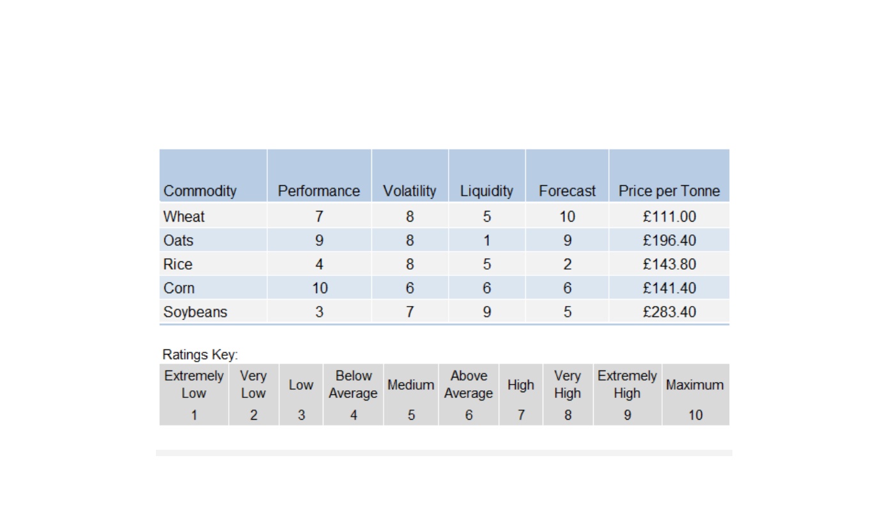The width and height of the screenshot is (889, 520).
Task: Click the Soybeans commodity name
Action: pos(196,312)
